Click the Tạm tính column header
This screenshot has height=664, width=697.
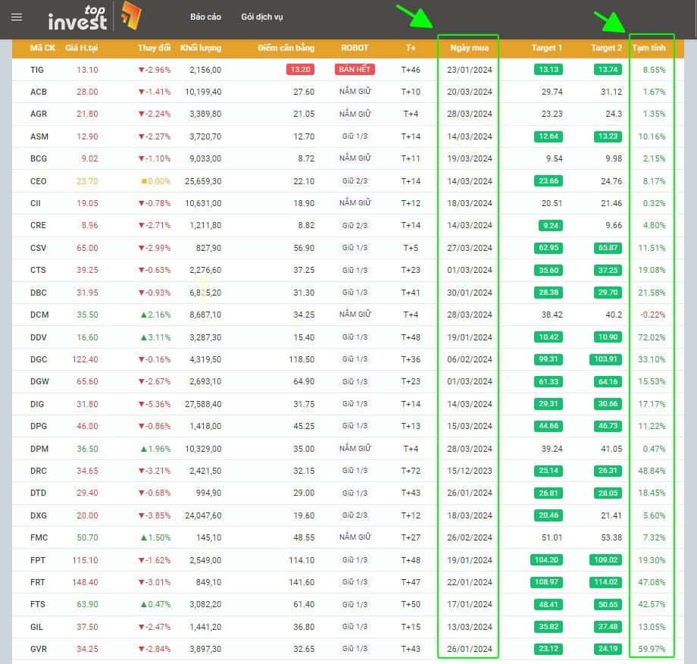[650, 48]
